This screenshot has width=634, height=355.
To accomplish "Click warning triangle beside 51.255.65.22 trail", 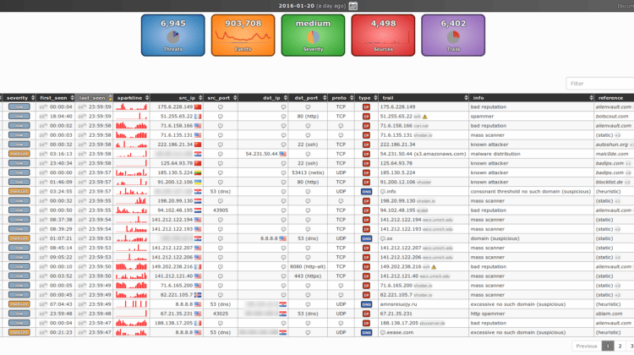I will click(x=424, y=117).
